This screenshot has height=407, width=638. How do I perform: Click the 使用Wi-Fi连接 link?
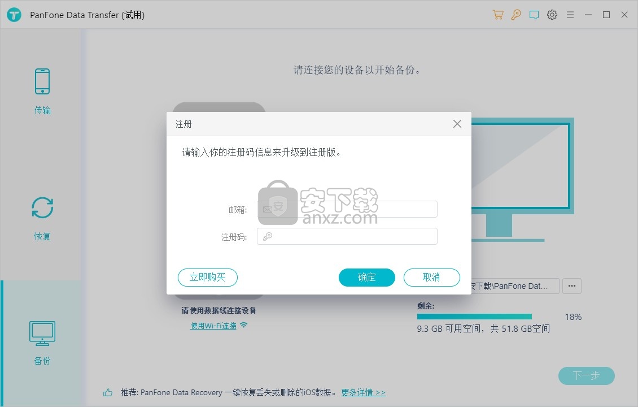pos(213,326)
